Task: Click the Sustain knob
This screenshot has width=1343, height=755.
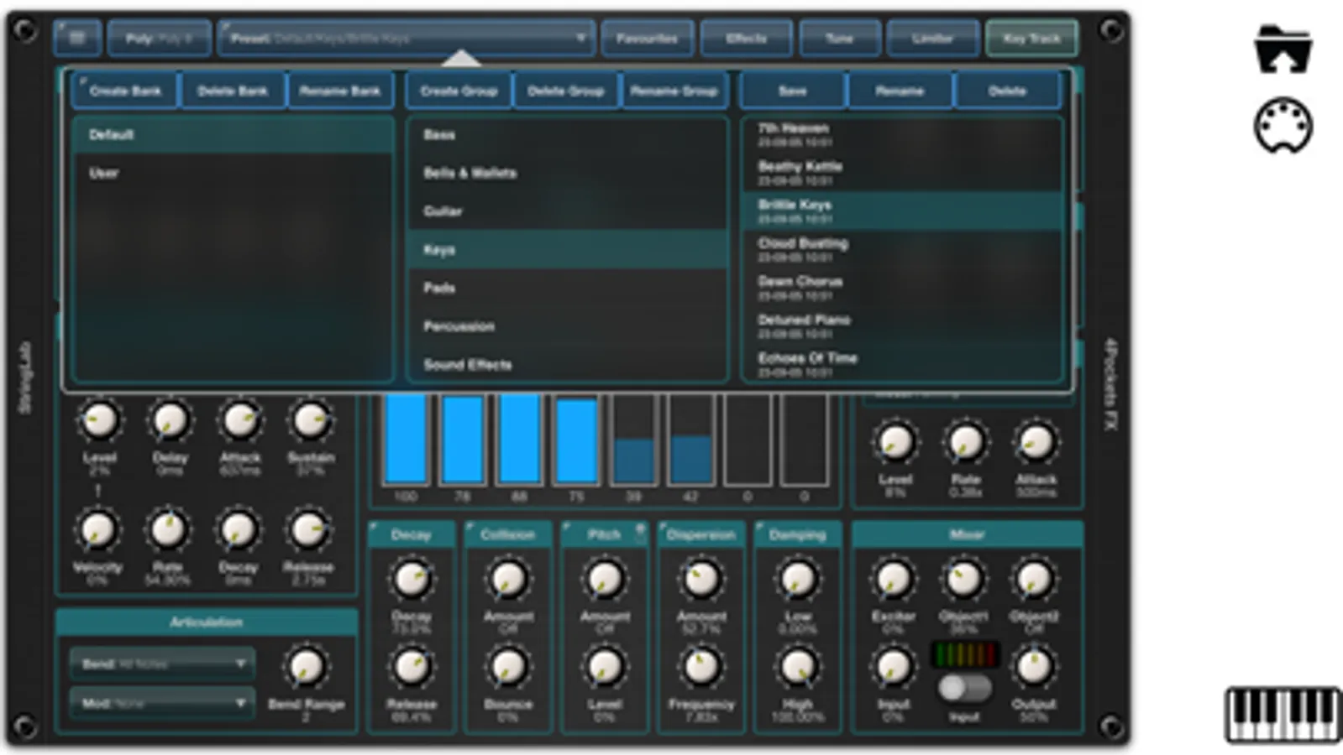Action: 311,420
